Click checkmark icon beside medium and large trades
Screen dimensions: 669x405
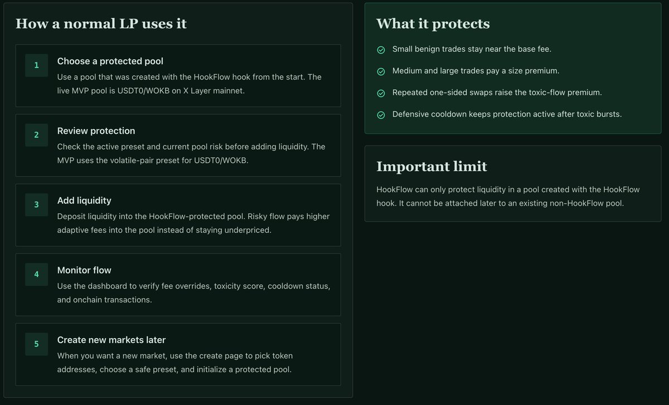(381, 71)
